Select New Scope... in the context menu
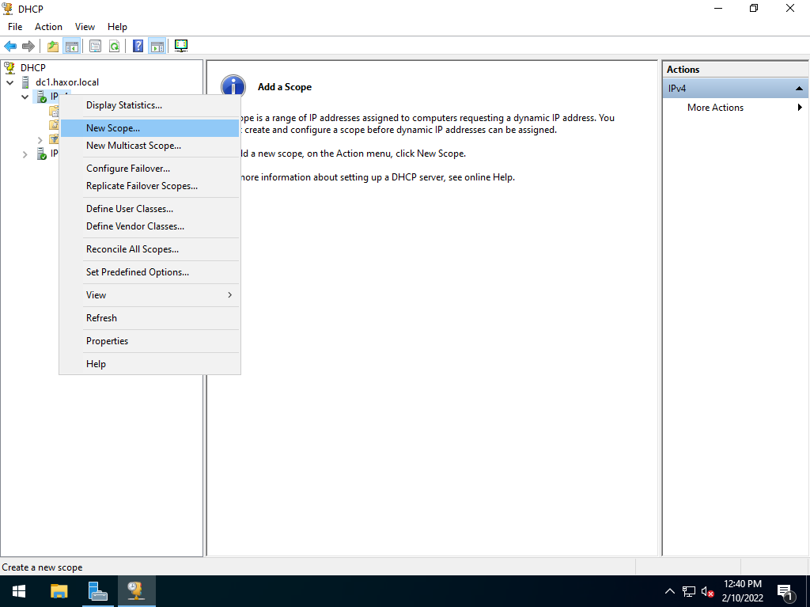Viewport: 810px width, 607px height. (150, 128)
